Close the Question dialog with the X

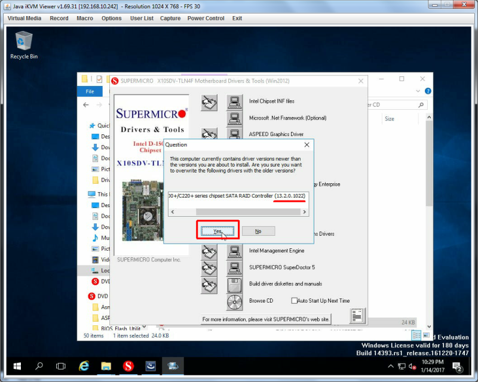pyautogui.click(x=307, y=144)
